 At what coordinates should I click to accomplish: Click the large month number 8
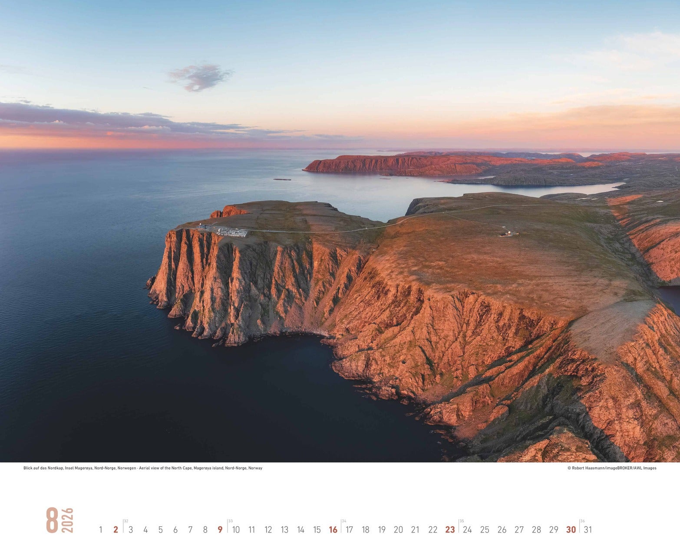click(52, 520)
